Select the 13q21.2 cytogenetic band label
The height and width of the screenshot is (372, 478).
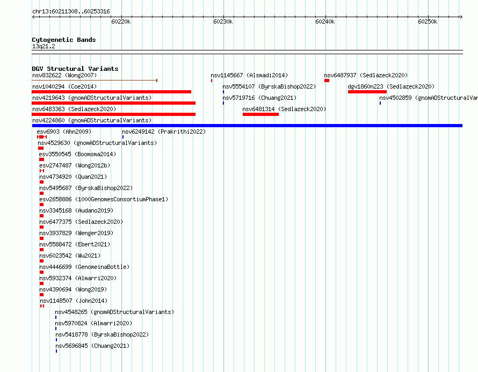44,46
